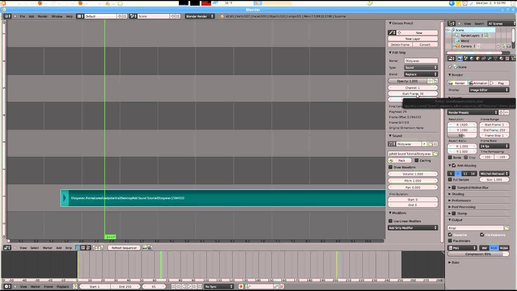Open the Object Data triangle tab icon

(496, 58)
